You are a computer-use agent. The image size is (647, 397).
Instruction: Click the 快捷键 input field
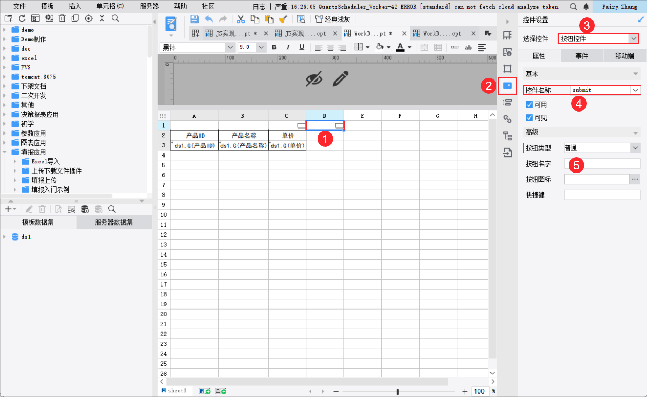click(x=602, y=195)
